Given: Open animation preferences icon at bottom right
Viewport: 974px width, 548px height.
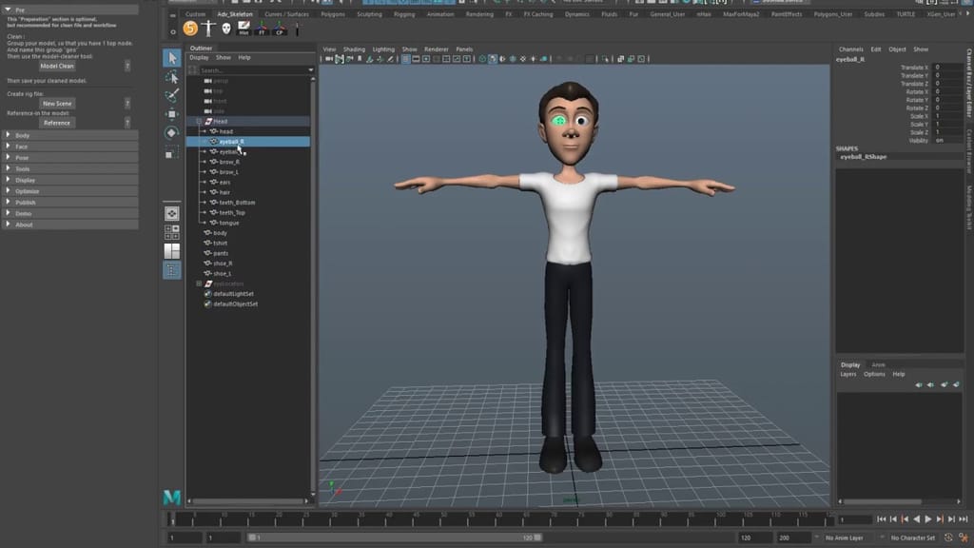Looking at the screenshot, I should (x=964, y=538).
